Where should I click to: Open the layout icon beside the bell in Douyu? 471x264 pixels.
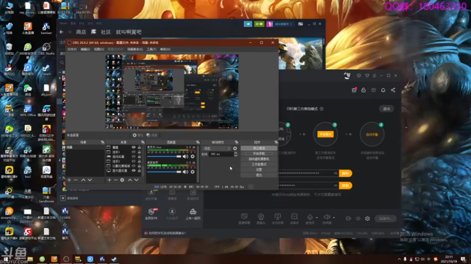pos(373,90)
